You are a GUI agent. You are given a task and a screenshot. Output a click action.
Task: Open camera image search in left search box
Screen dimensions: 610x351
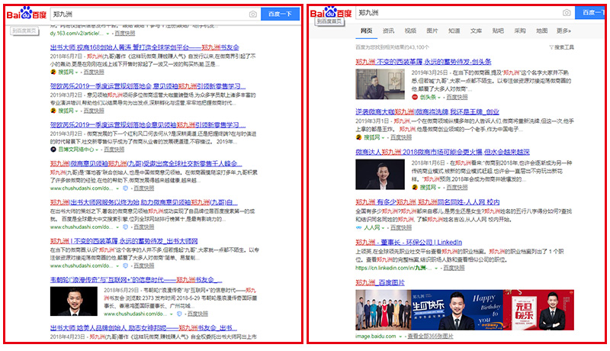point(252,14)
